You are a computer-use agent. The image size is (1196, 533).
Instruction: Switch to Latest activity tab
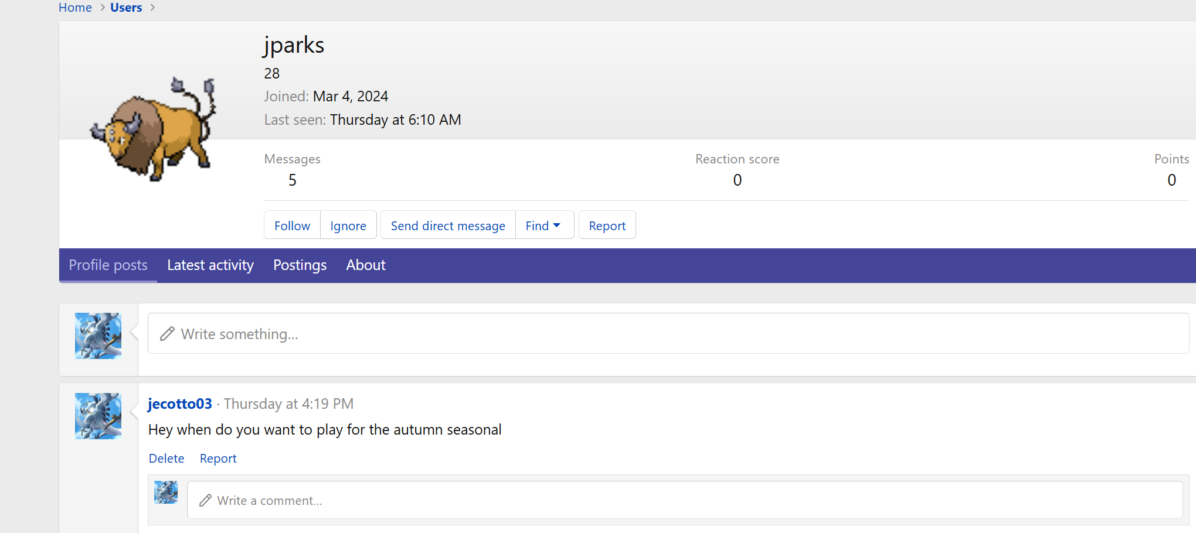pos(210,265)
